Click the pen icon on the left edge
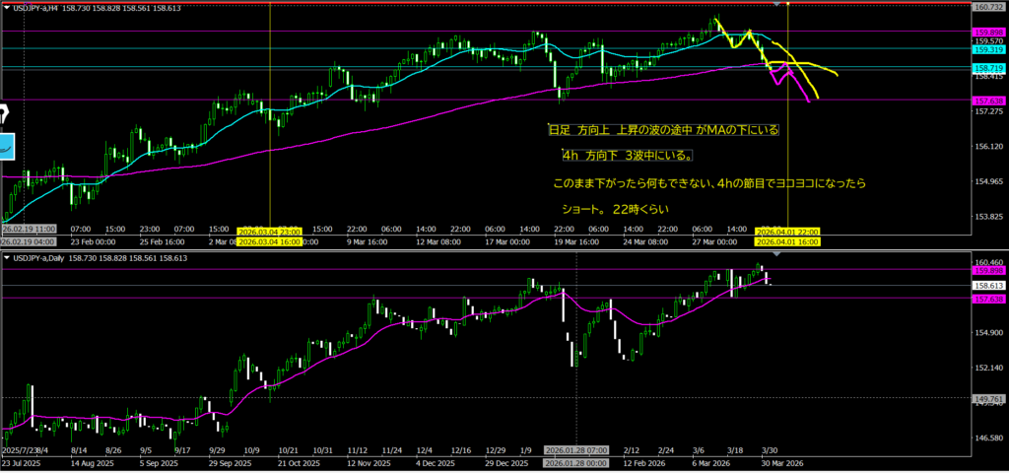This screenshot has width=1009, height=473. (4, 112)
